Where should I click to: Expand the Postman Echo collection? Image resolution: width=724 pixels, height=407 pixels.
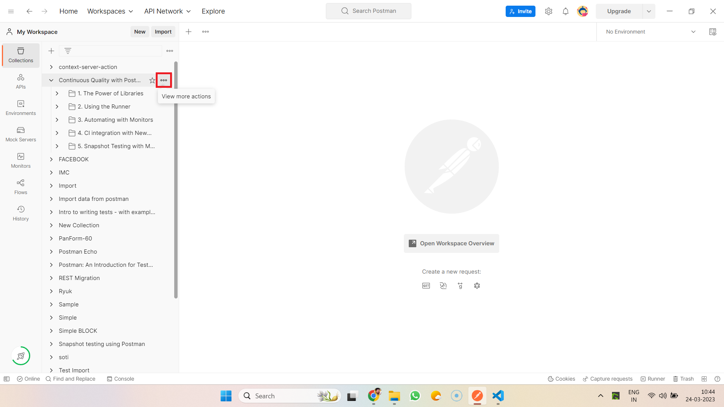(x=51, y=252)
